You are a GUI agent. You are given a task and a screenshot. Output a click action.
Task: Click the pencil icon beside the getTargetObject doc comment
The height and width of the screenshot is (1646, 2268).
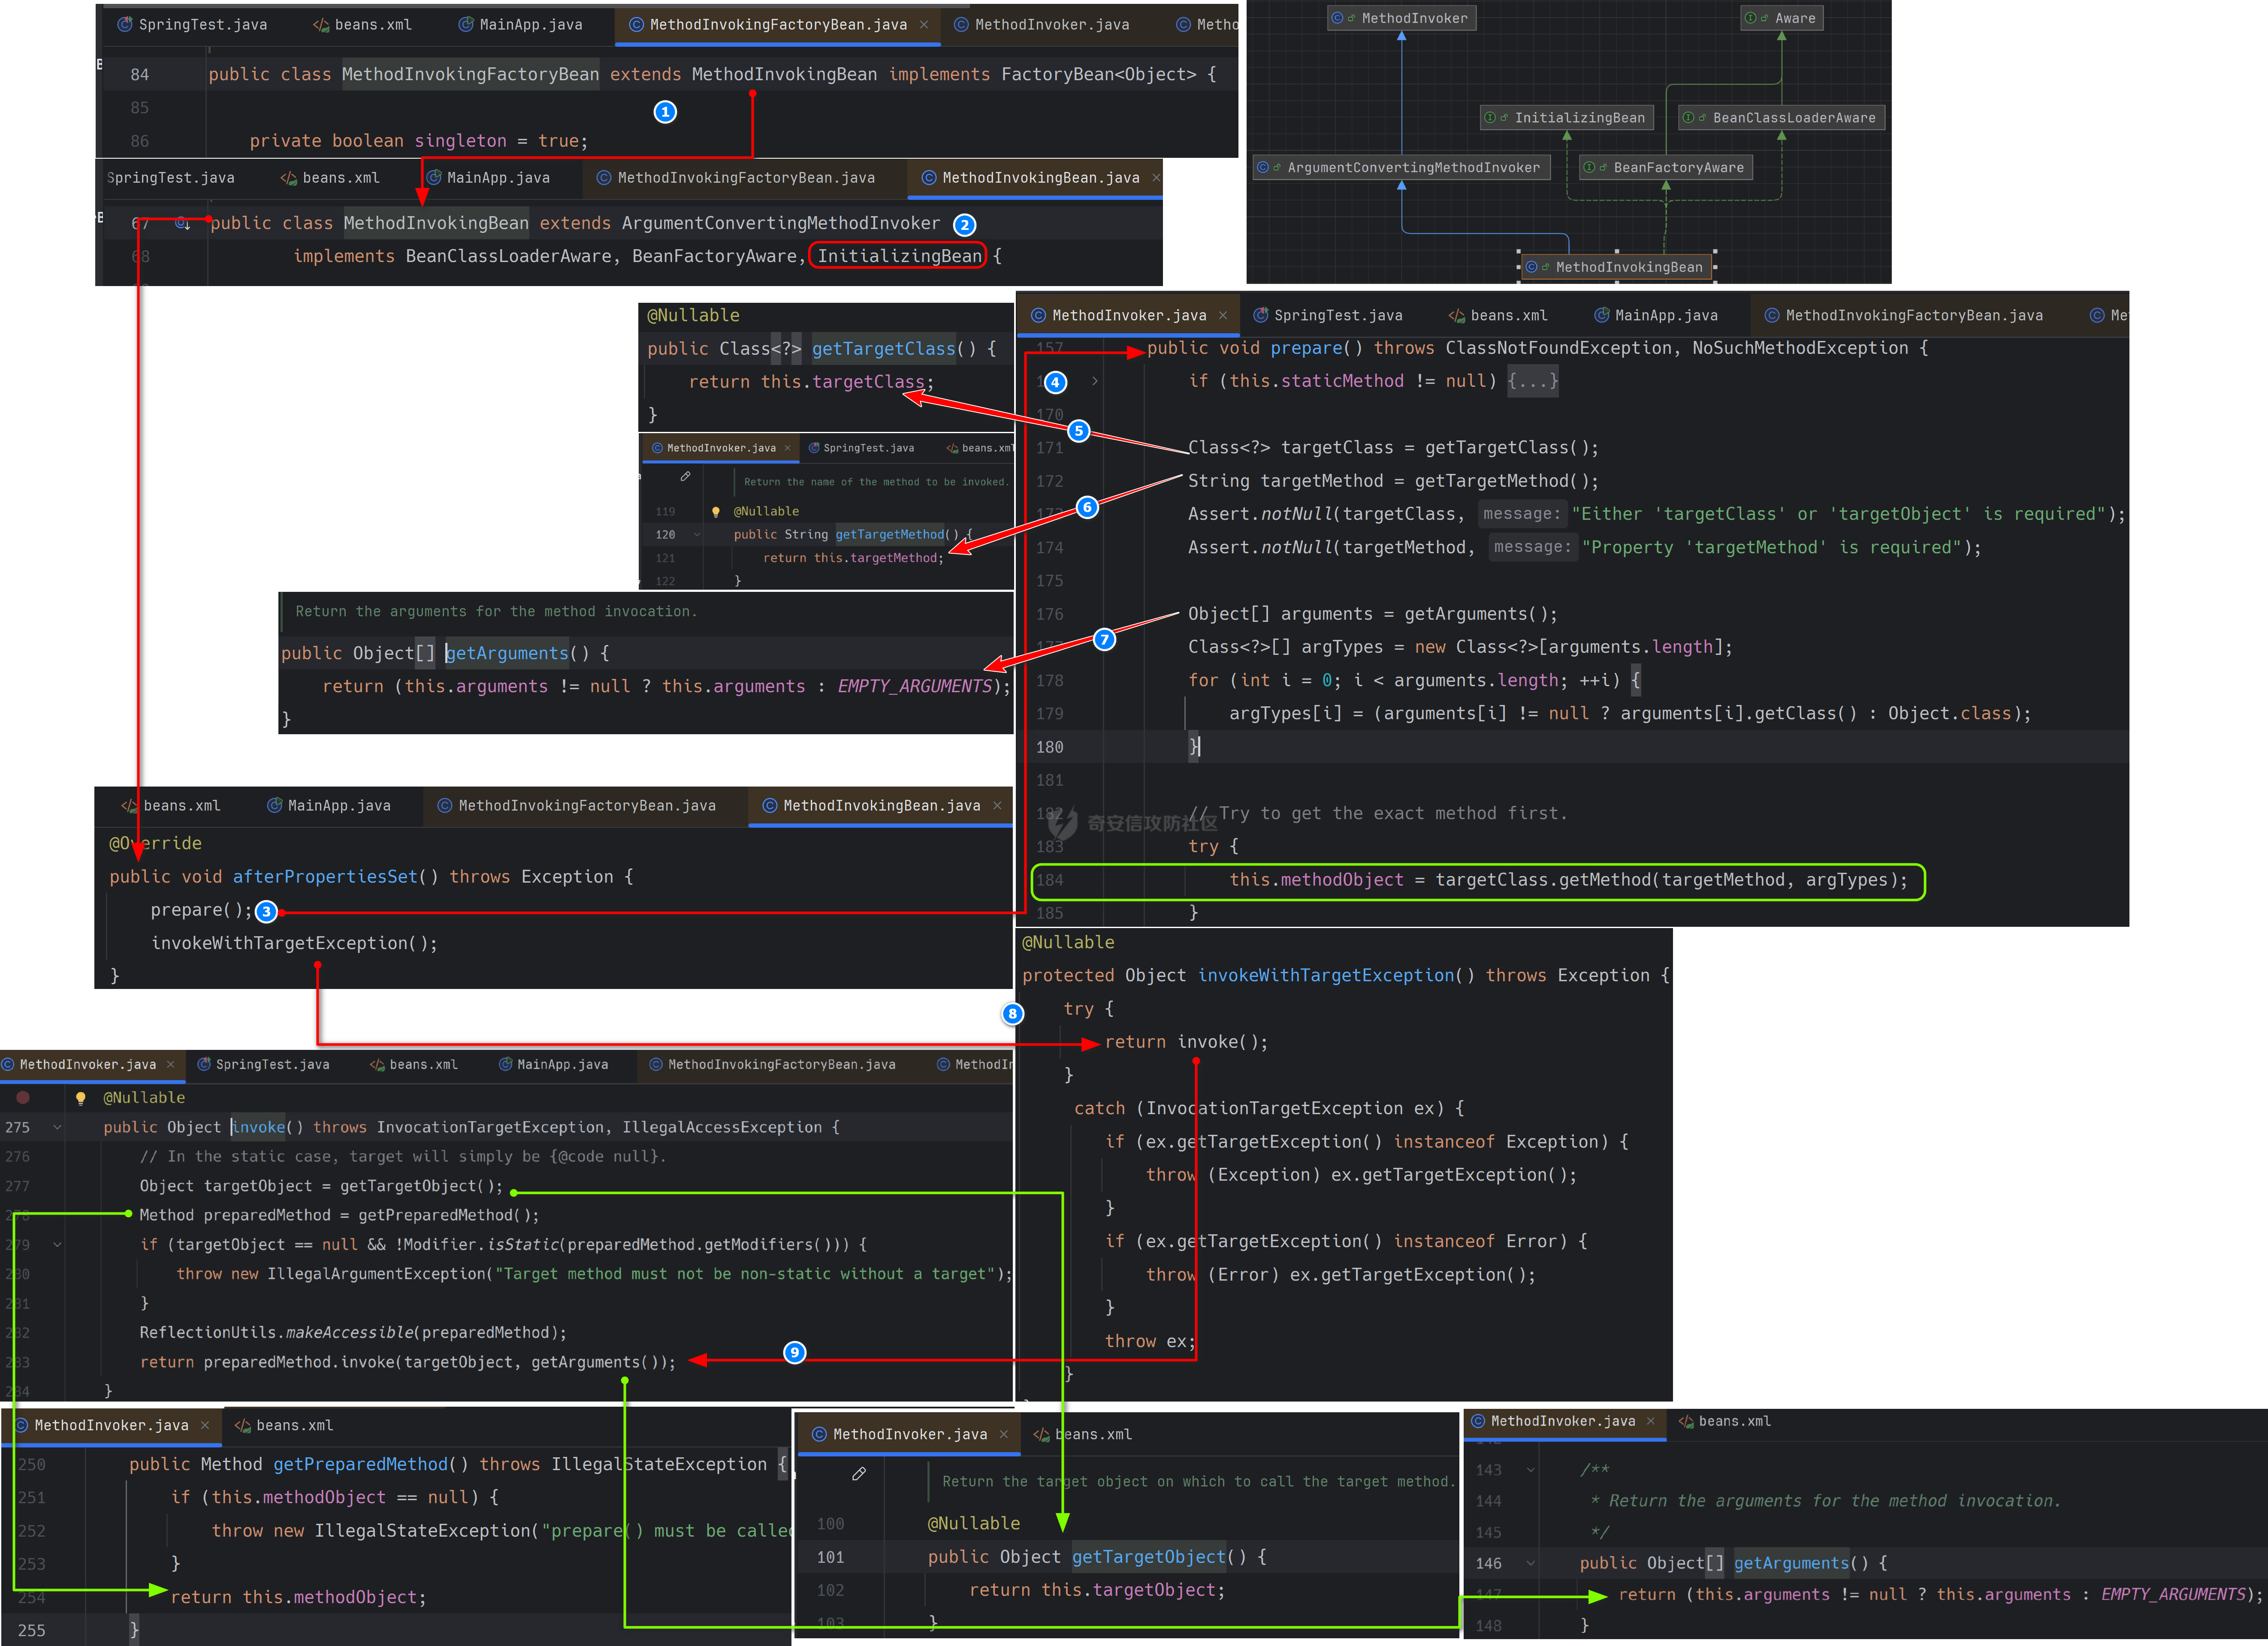coord(859,1474)
